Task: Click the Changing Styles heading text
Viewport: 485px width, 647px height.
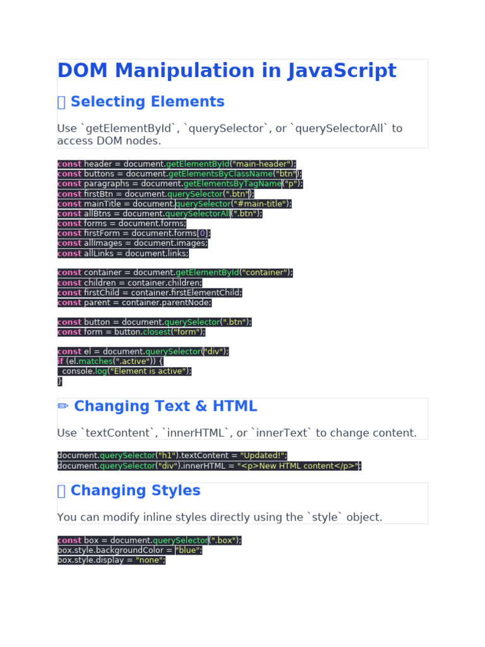Action: click(135, 491)
